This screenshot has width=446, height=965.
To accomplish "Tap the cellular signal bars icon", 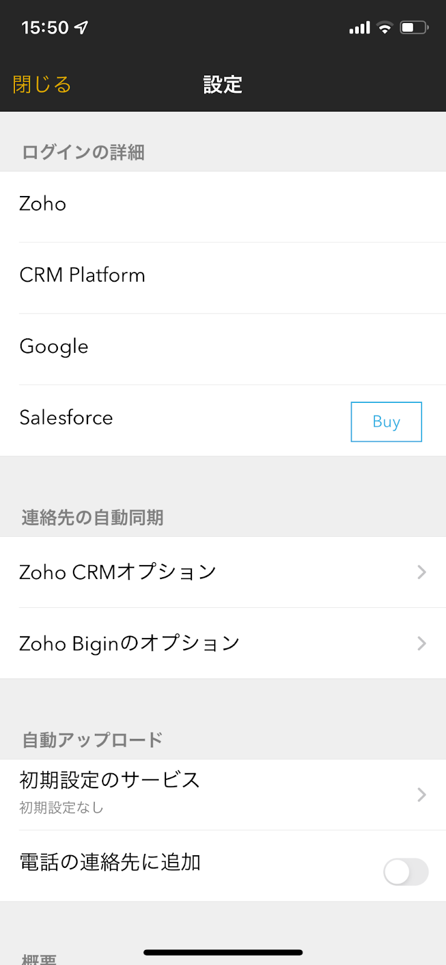I will [x=360, y=28].
